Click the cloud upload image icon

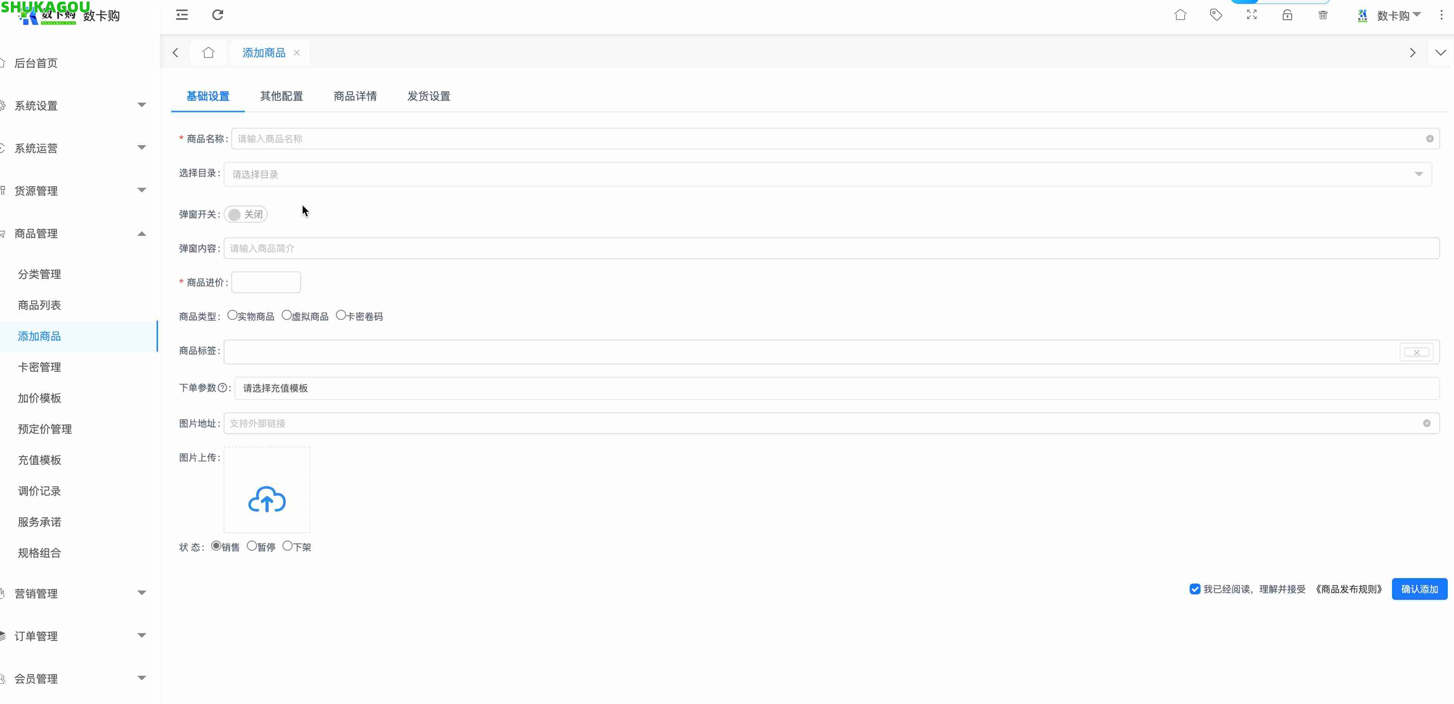coord(267,499)
